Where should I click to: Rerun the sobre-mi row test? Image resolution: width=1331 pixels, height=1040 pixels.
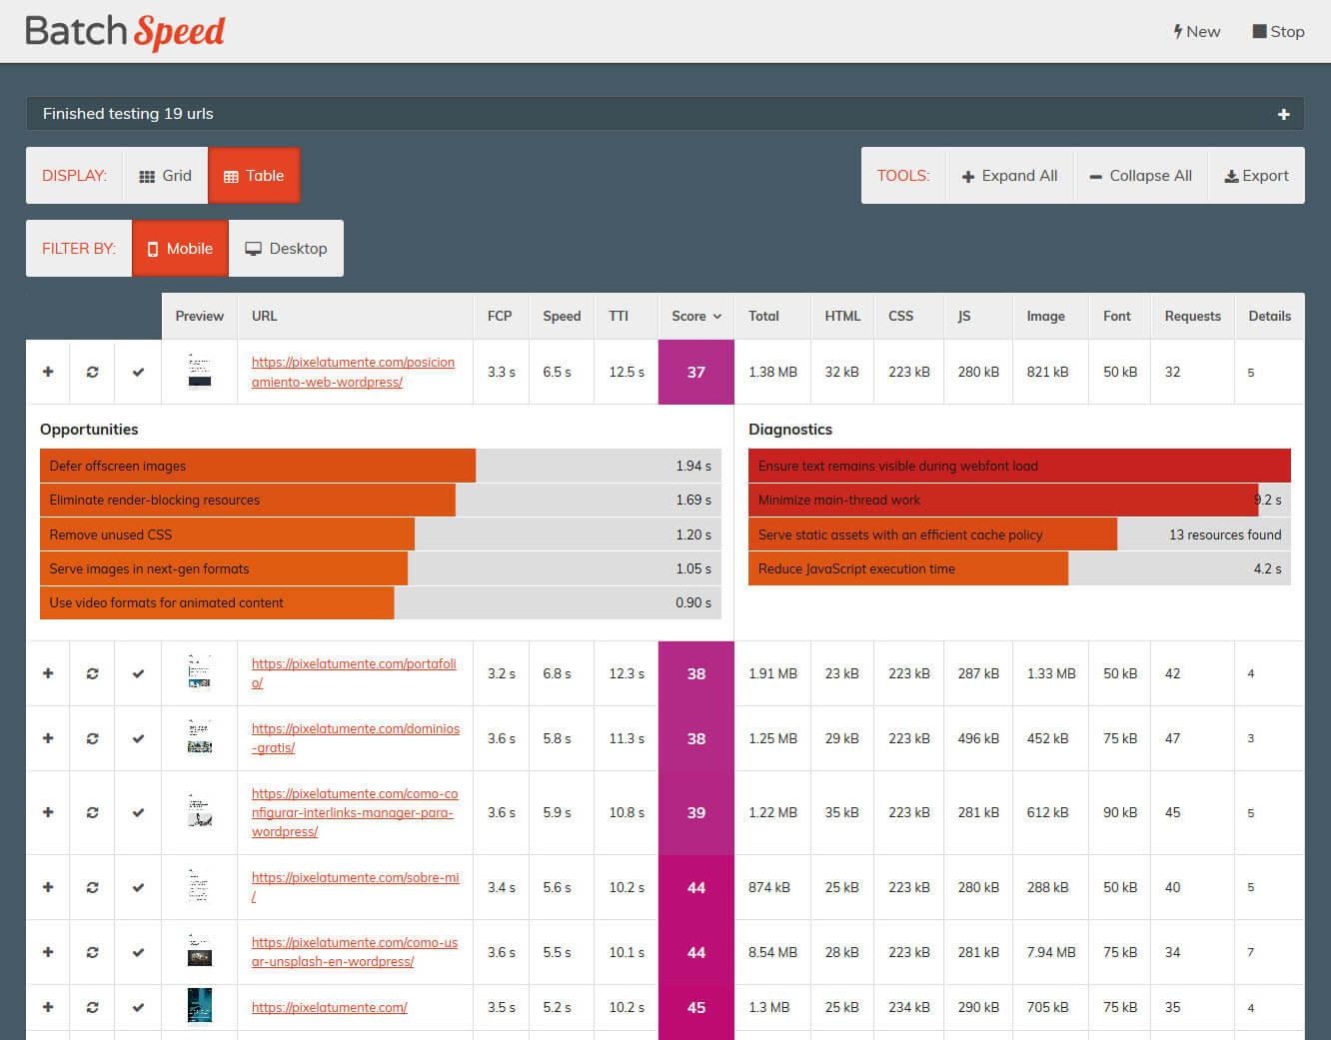(x=92, y=887)
